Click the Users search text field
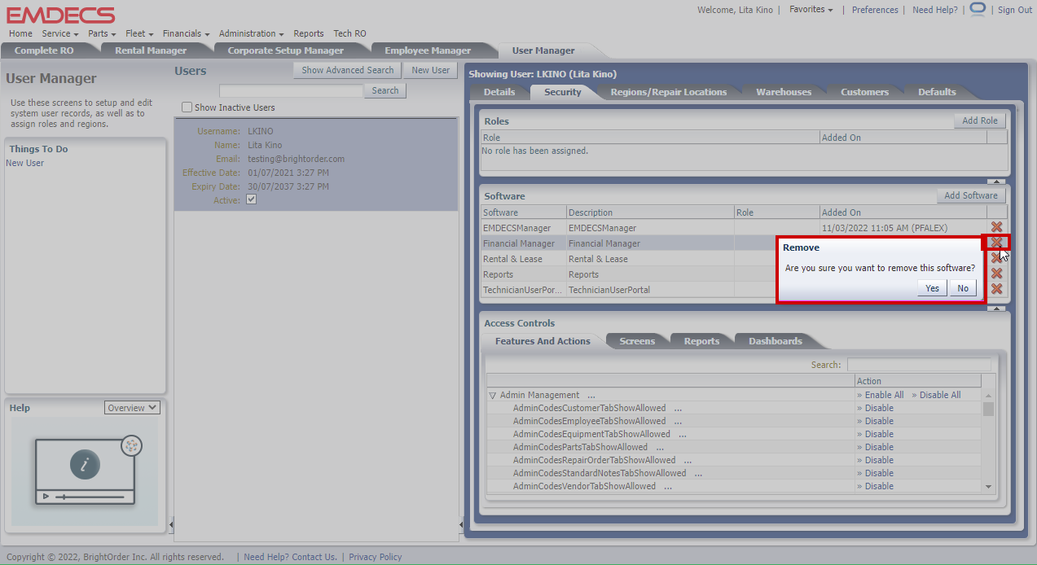This screenshot has width=1037, height=565. tap(291, 90)
